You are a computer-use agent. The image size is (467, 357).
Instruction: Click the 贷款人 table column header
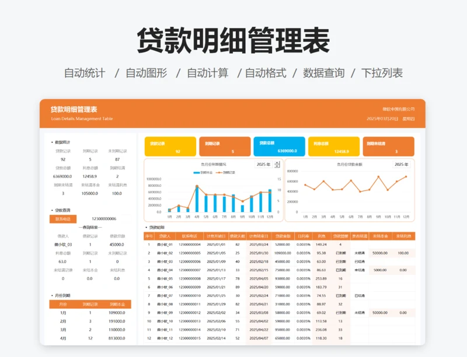pos(165,236)
